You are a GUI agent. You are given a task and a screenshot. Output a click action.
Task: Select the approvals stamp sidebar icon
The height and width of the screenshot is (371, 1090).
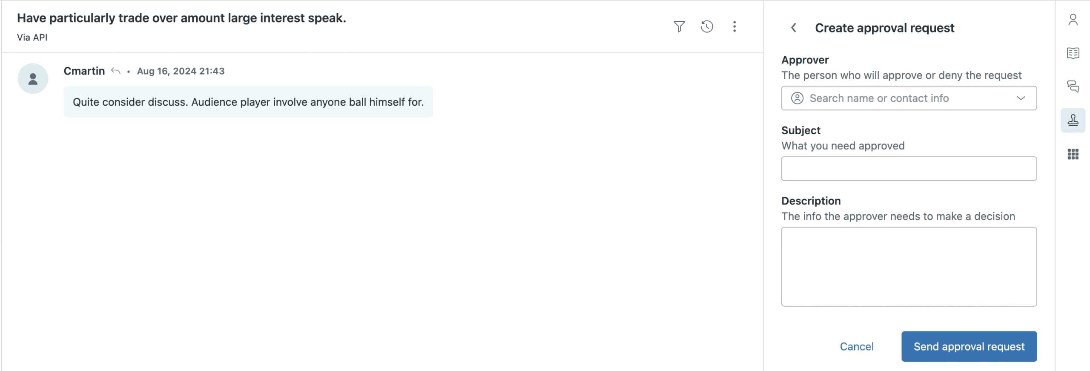(x=1073, y=121)
